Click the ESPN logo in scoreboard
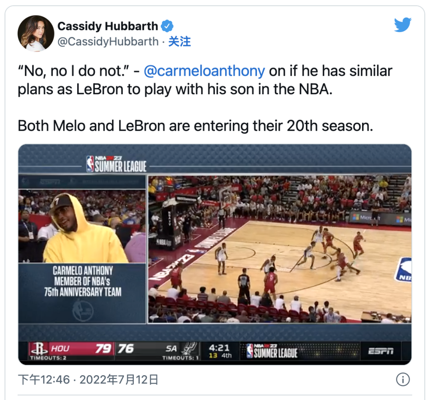This screenshot has height=400, width=429. click(x=381, y=351)
